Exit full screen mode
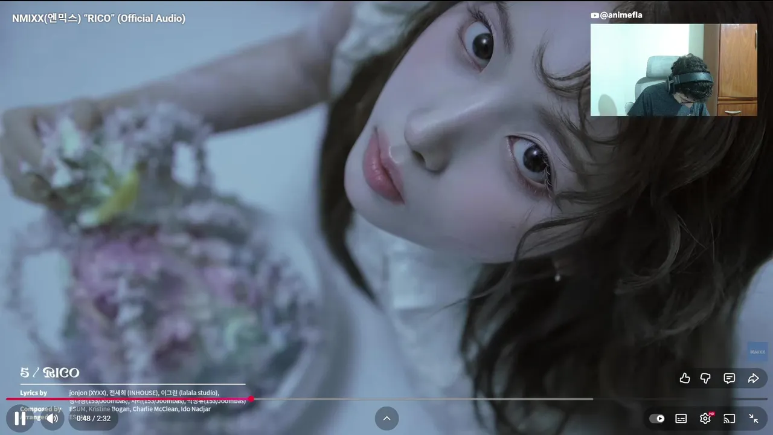This screenshot has width=773, height=435. tap(753, 418)
